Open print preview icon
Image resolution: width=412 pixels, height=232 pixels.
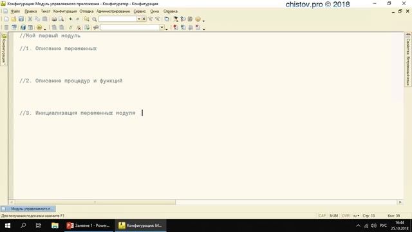[x=61, y=19]
